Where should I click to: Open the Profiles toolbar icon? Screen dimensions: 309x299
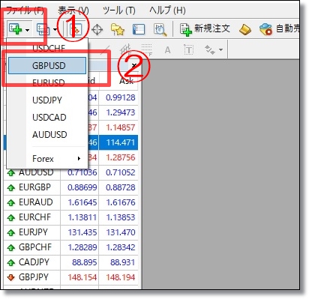tap(43, 29)
